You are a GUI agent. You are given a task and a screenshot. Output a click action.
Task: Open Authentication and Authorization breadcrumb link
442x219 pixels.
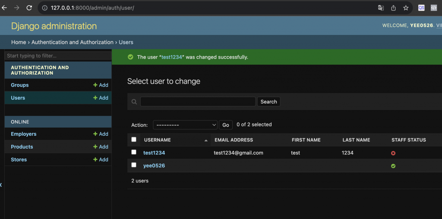[x=73, y=42]
